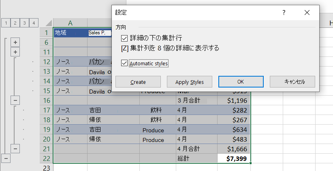Viewport: 333px width, 171px height.
Task: Select Produce in row 19
Action: (x=158, y=129)
